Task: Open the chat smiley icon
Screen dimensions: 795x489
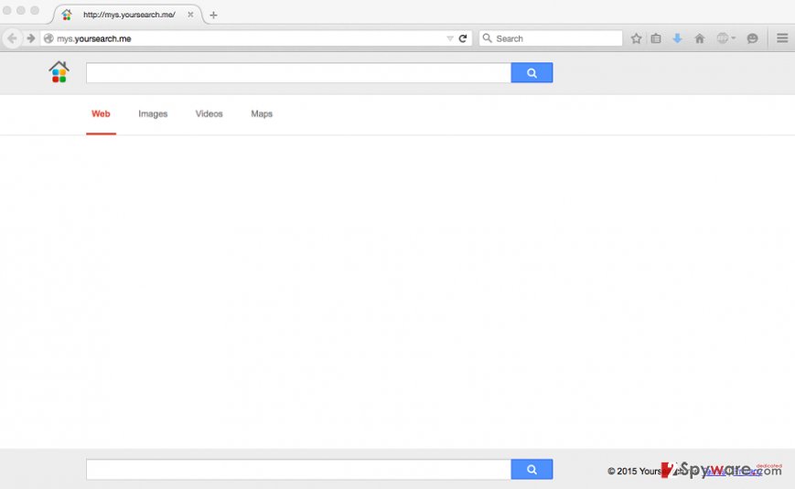Action: (x=752, y=38)
